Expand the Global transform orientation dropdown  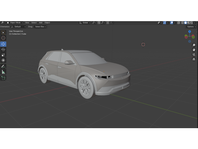(85, 23)
